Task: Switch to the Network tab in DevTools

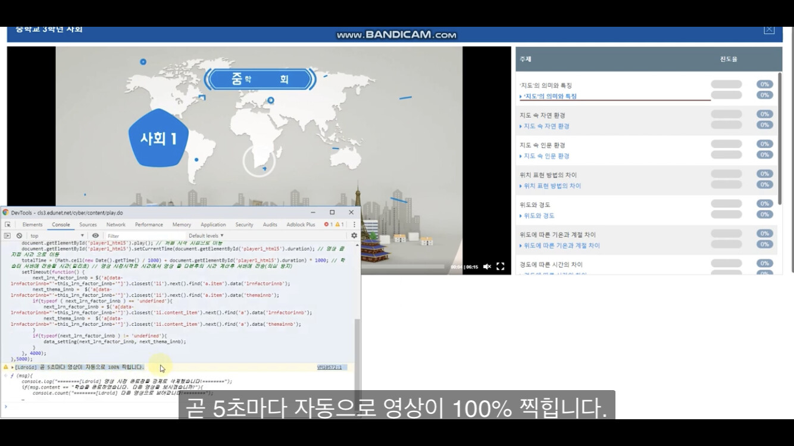Action: point(115,224)
